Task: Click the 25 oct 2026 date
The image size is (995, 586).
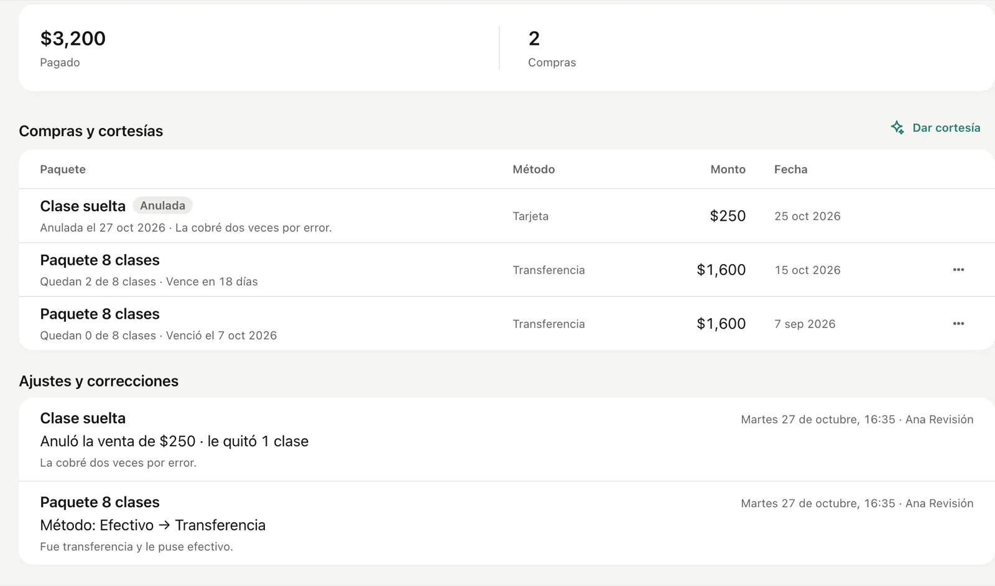Action: tap(807, 216)
